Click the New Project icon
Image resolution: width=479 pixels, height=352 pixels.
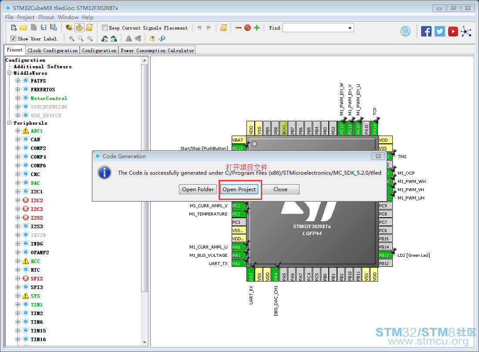(14, 28)
